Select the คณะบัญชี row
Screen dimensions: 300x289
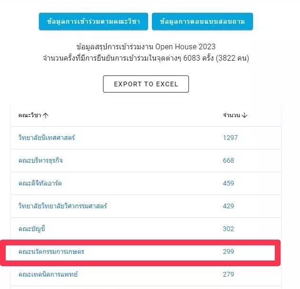[x=146, y=229]
